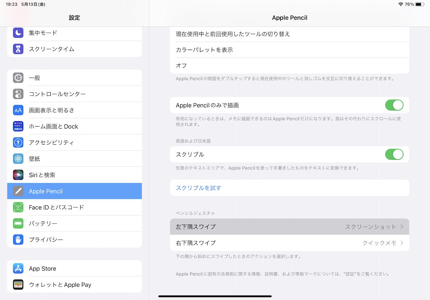
Task: Tap the コントロールセンター switches icon
Action: pyautogui.click(x=18, y=94)
